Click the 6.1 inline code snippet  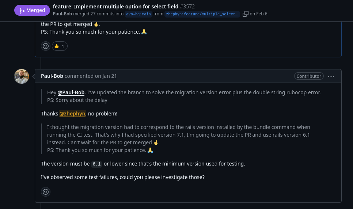click(96, 164)
